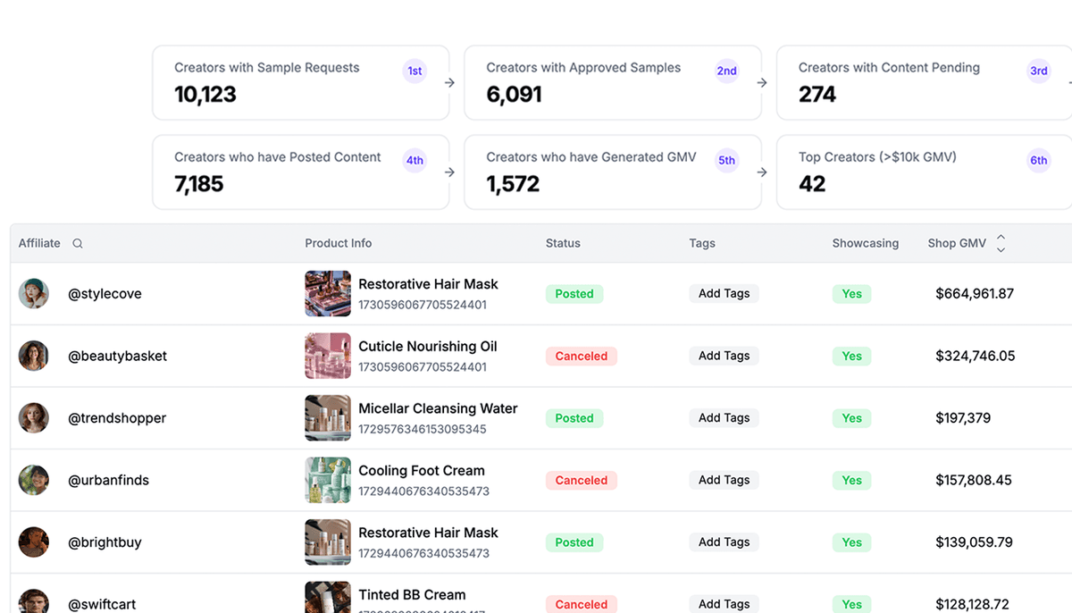Click the arrow after Creators with Sample Requests
This screenshot has width=1072, height=613.
pyautogui.click(x=449, y=82)
